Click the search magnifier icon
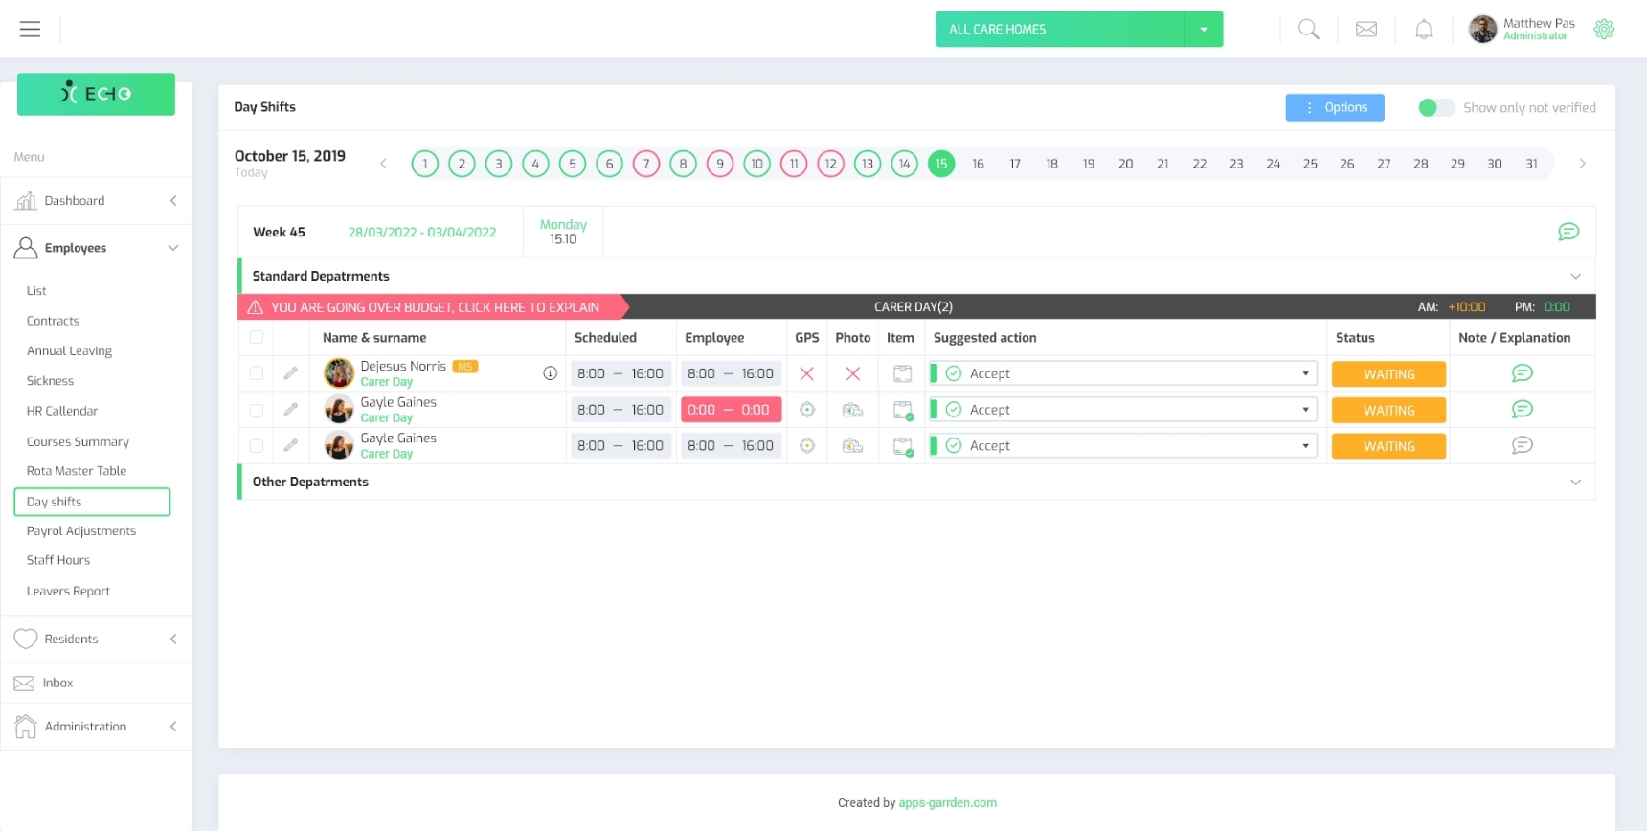This screenshot has height=831, width=1647. 1308,30
